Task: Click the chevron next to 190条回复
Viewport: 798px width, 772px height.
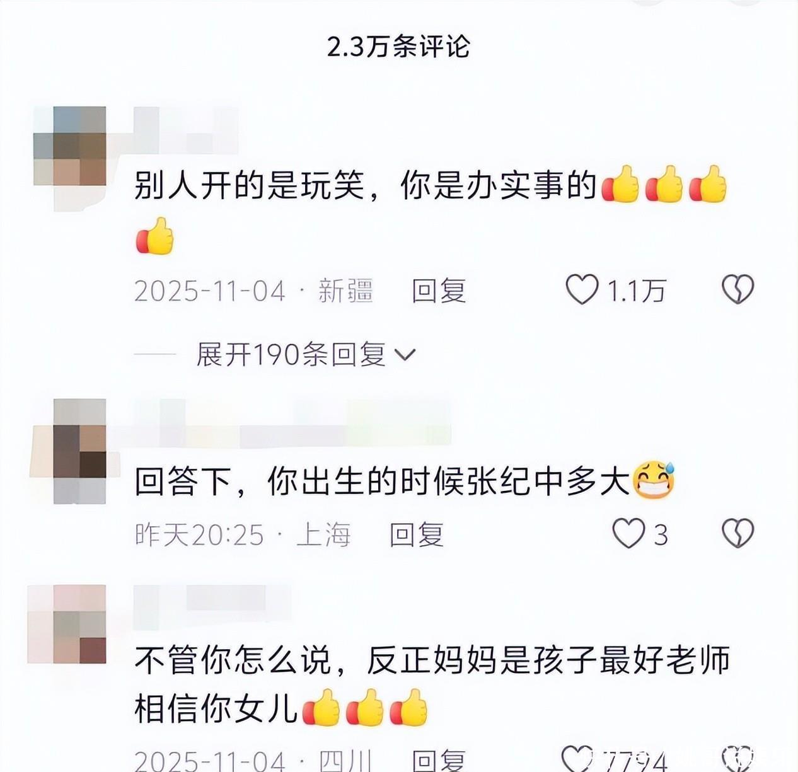Action: pos(405,355)
